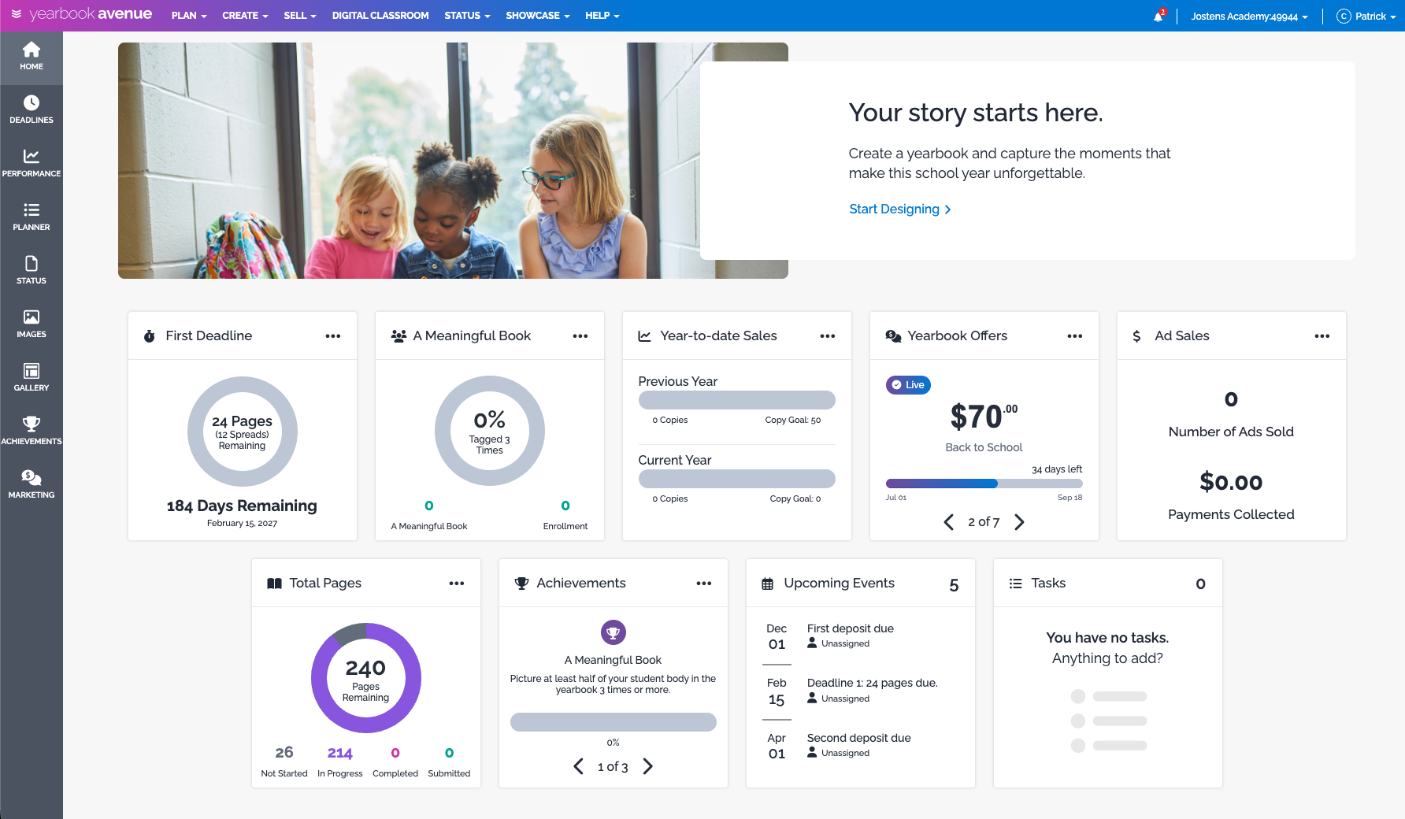Open Yearbook Offers card options menu
This screenshot has height=819, width=1405.
(x=1075, y=336)
